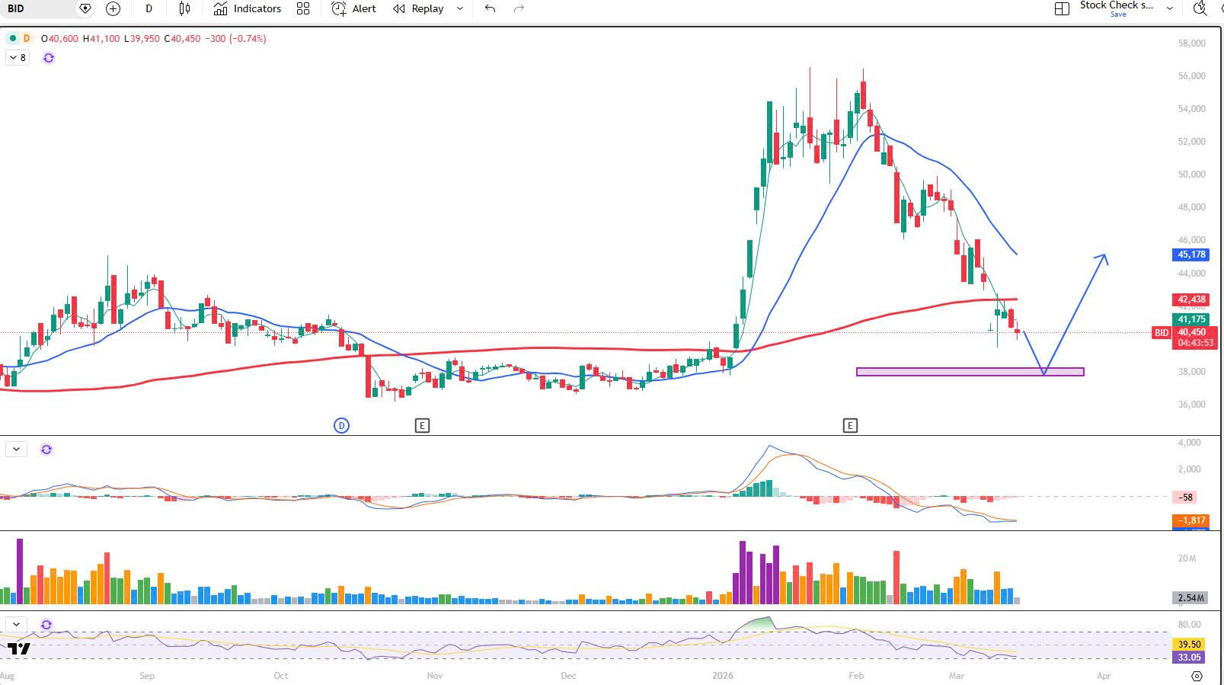The height and width of the screenshot is (685, 1224).
Task: Click the blue dividend D marker
Action: coord(341,425)
